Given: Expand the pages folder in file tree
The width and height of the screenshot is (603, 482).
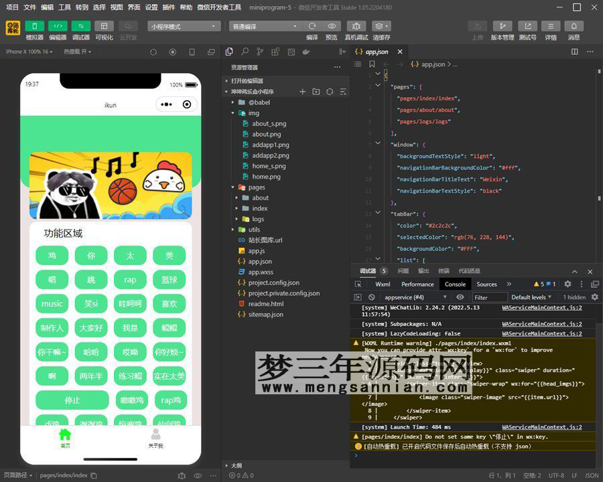Looking at the screenshot, I should coord(257,187).
